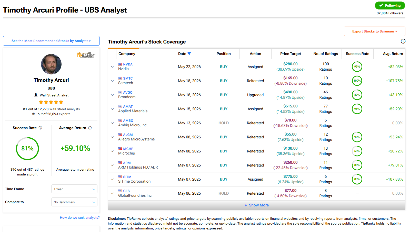Click the SITM US flag icon
The width and height of the screenshot is (410, 232).
pyautogui.click(x=120, y=177)
